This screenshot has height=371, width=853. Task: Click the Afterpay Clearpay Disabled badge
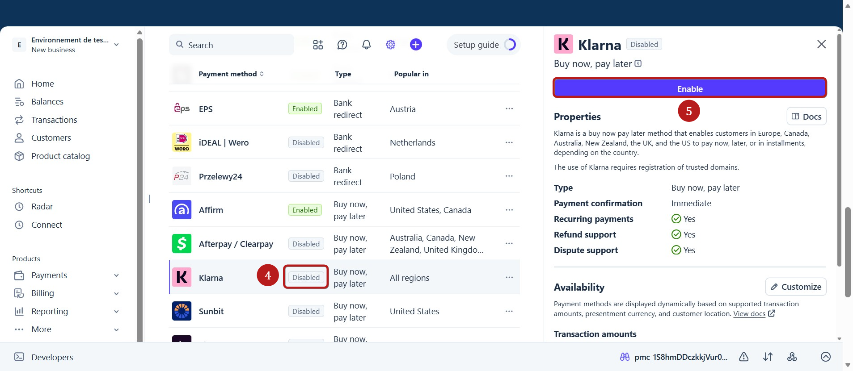click(x=306, y=244)
